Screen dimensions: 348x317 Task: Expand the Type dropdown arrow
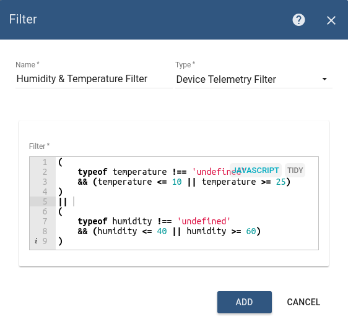point(324,79)
